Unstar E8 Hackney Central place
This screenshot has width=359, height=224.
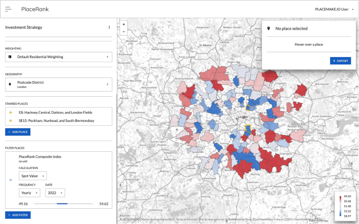click(x=10, y=113)
